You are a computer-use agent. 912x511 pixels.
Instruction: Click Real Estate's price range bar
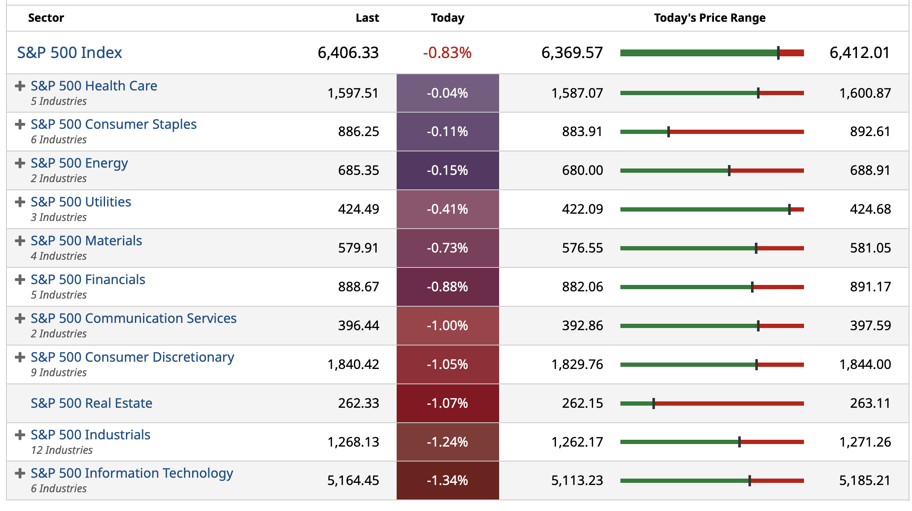[x=712, y=404]
